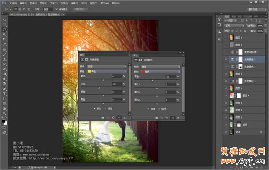
Task: Select the Lasso tool in the toolbox
Action: click(4, 30)
